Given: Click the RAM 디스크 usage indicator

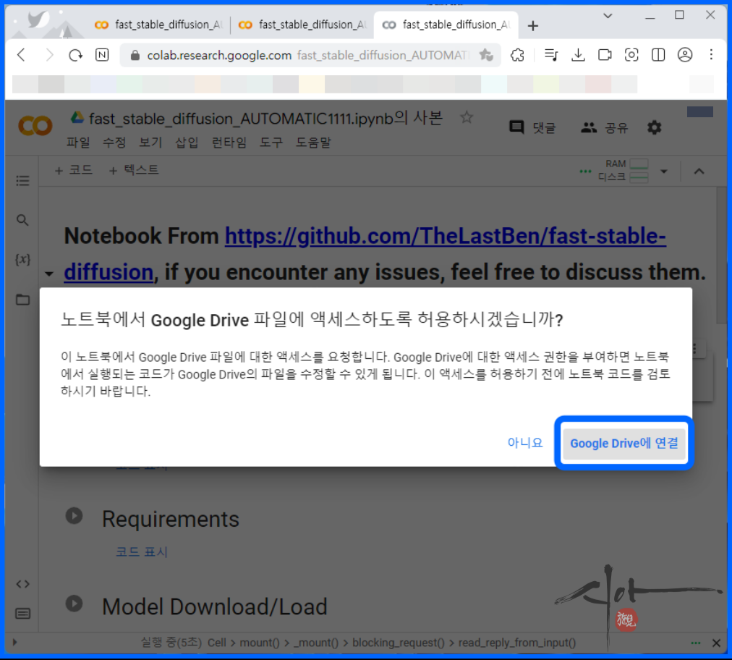Looking at the screenshot, I should click(624, 171).
